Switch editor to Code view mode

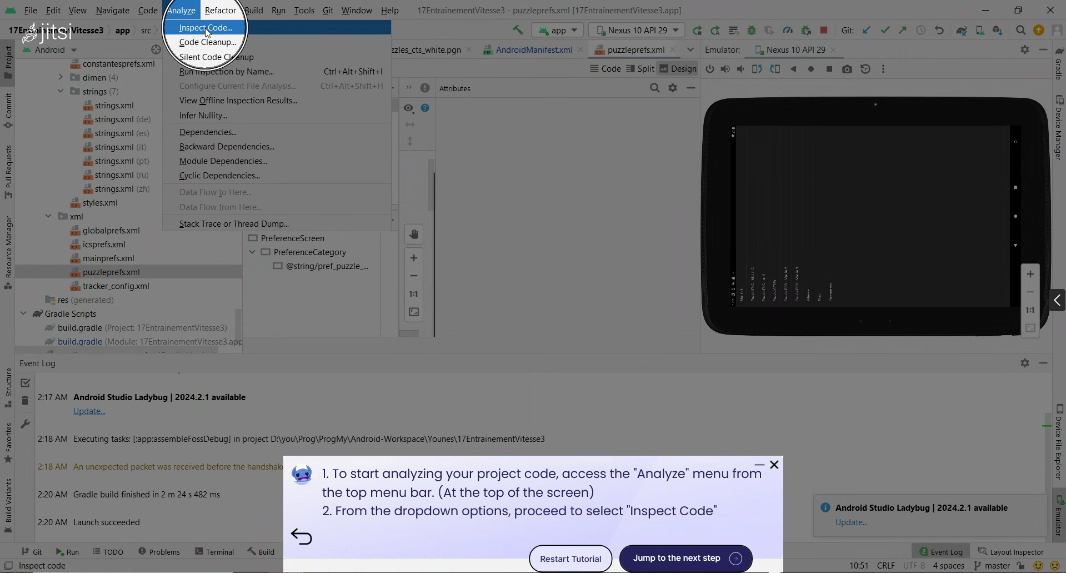pyautogui.click(x=605, y=68)
